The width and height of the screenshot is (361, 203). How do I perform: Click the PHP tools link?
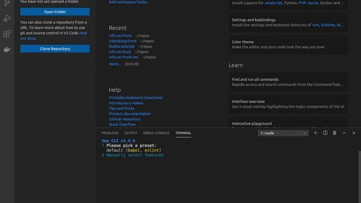click(x=302, y=3)
